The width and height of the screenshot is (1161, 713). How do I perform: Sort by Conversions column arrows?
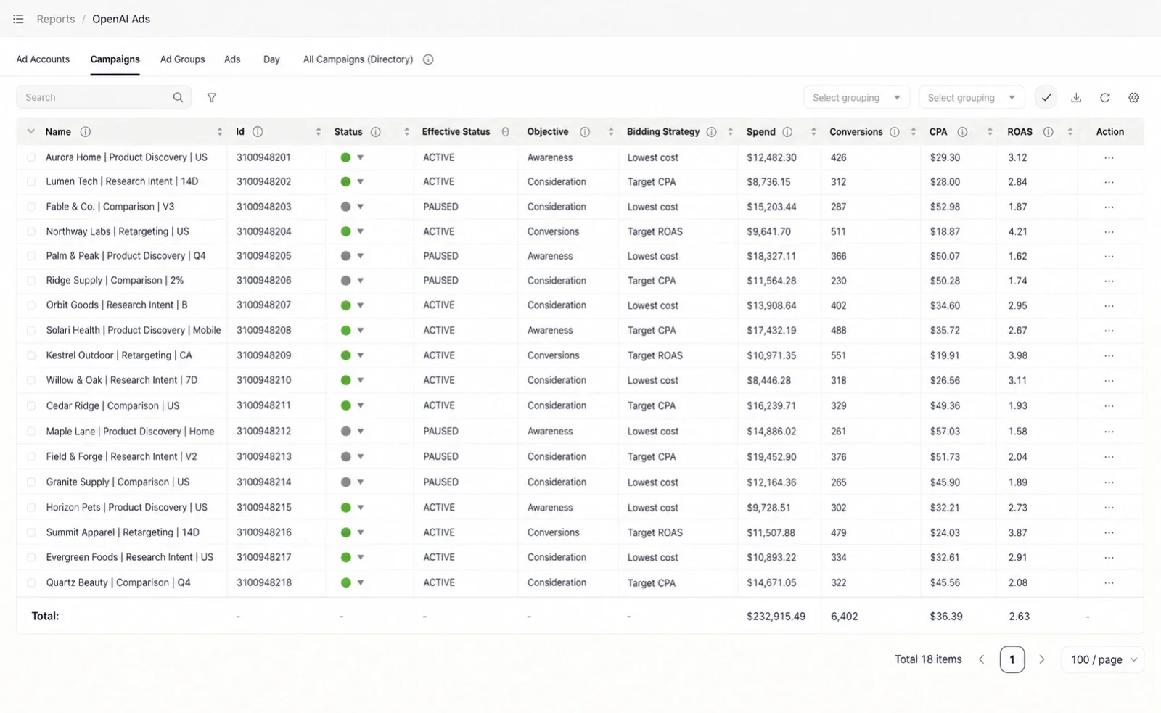coord(913,131)
